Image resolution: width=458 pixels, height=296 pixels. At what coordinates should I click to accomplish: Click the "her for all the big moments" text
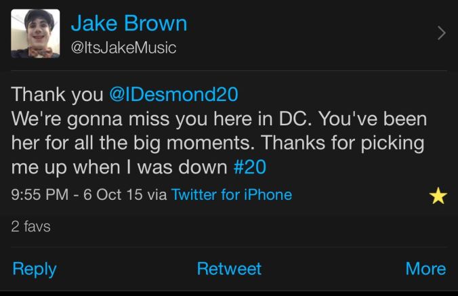tap(133, 143)
